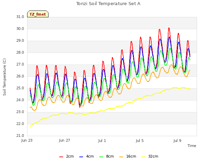The width and height of the screenshot is (217, 163).
Task: Click the Jun 27 x-axis tick label
Action: tap(64, 141)
